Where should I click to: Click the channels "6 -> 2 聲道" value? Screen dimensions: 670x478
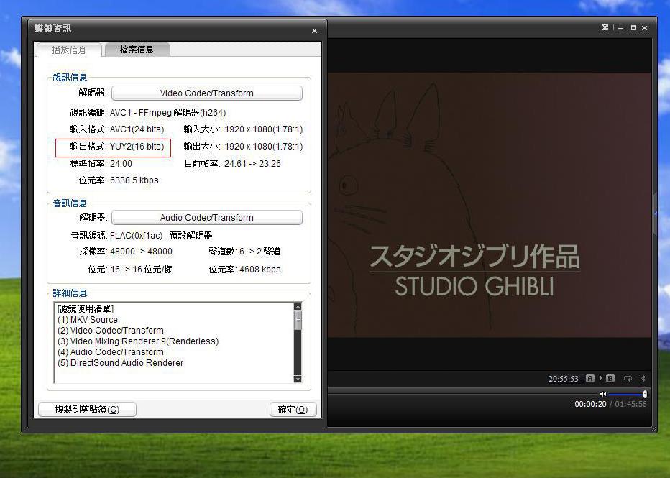pos(260,251)
